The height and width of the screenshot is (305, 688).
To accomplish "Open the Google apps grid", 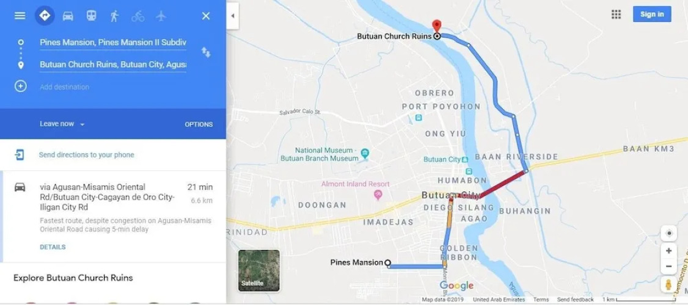I will click(616, 15).
